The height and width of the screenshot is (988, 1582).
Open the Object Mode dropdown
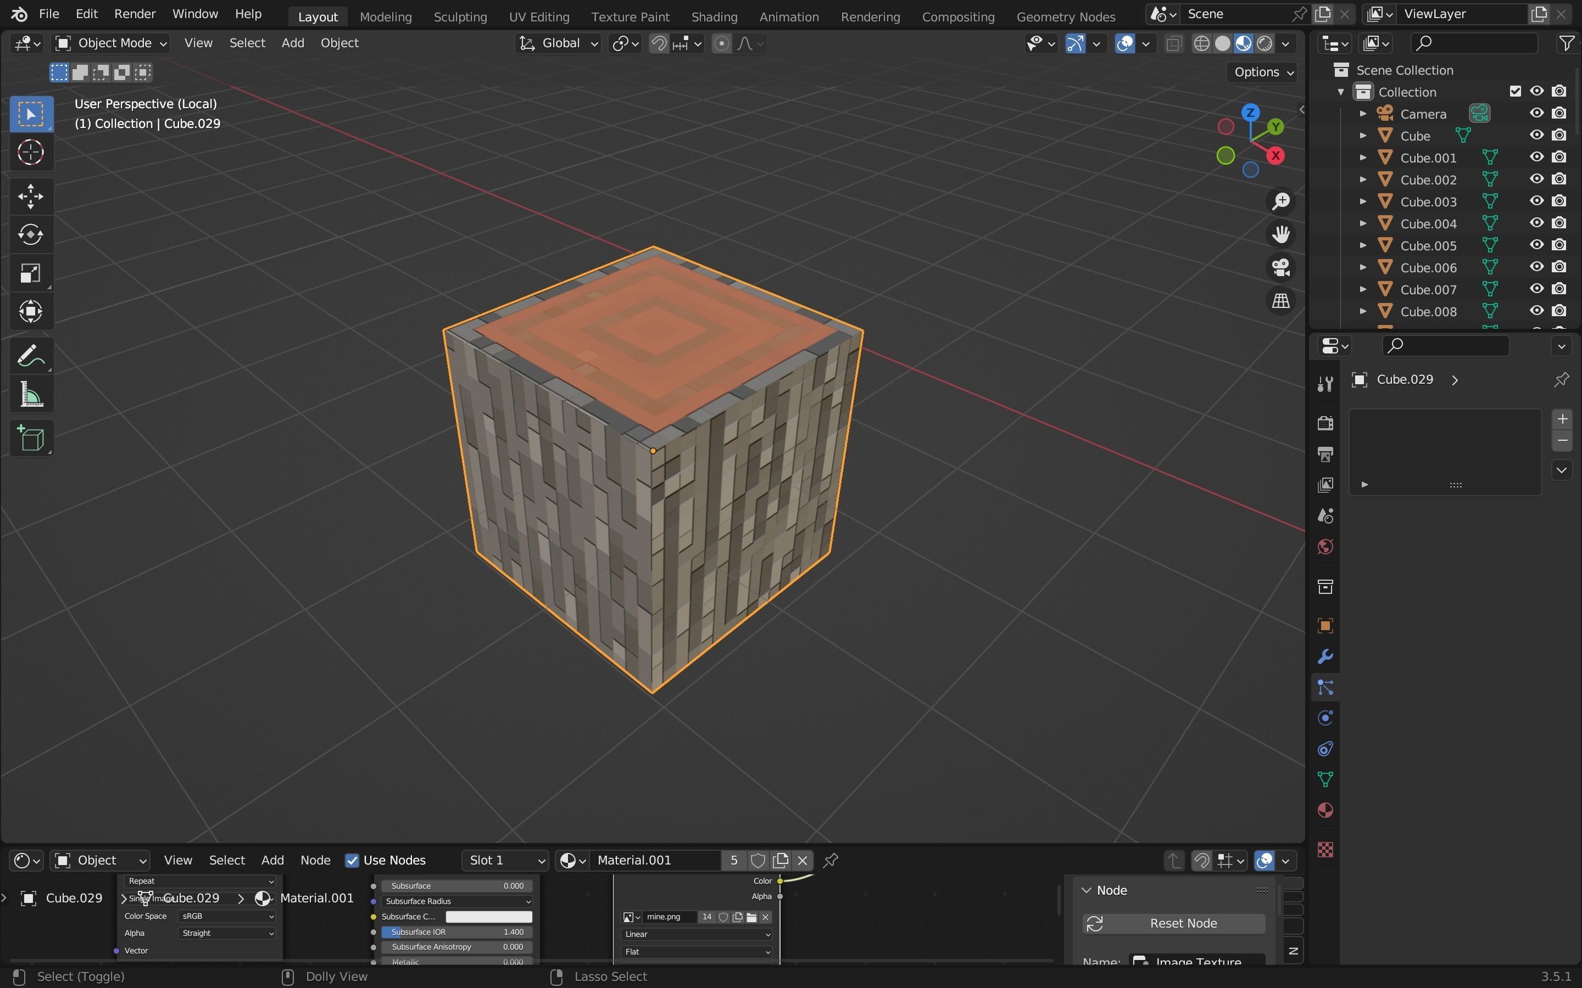[x=110, y=43]
